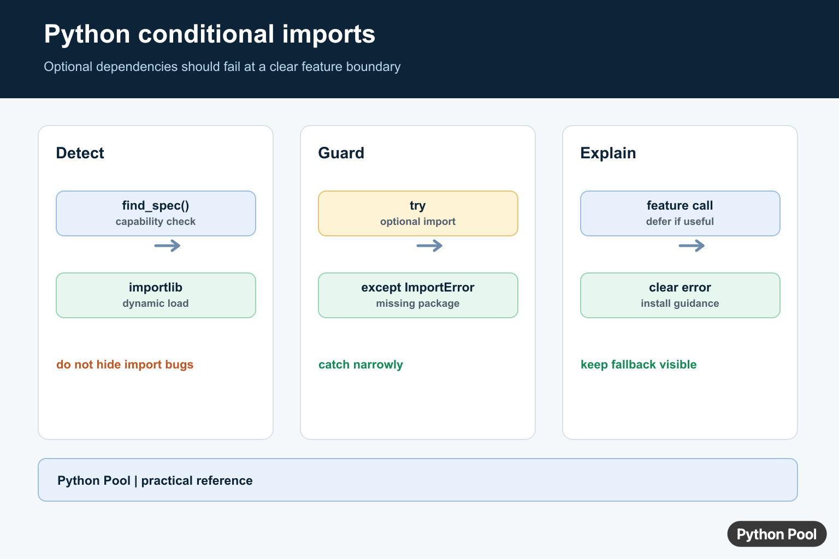Select the importlib dynamic load box
This screenshot has height=559, width=839.
click(x=156, y=295)
